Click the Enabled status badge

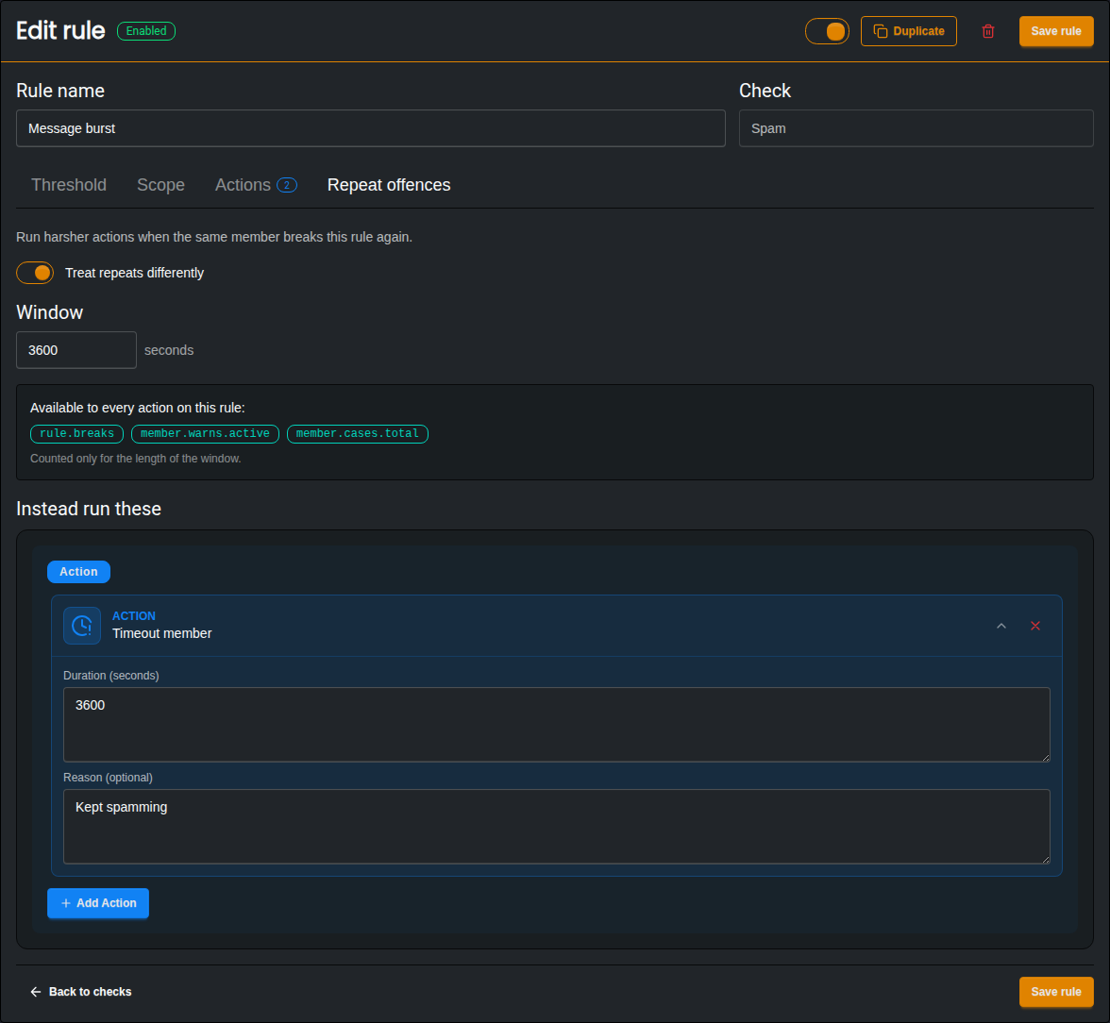145,31
